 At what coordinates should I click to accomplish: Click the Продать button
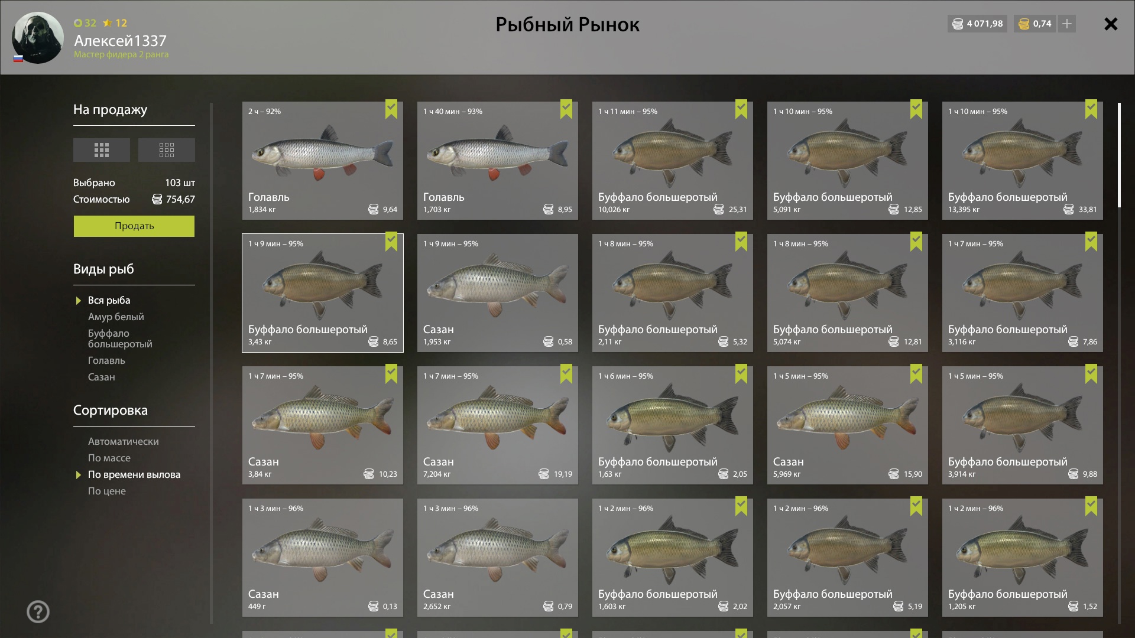[134, 226]
